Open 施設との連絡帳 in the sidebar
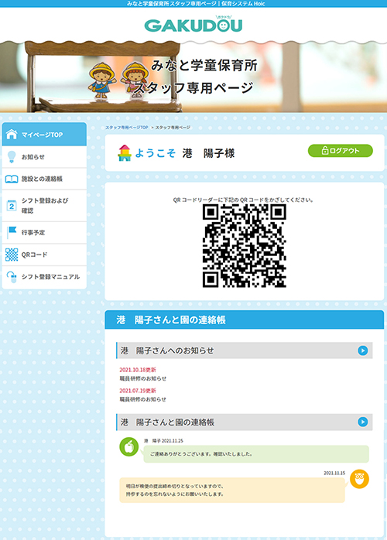Screen dimensions: 387x540 click(44, 179)
